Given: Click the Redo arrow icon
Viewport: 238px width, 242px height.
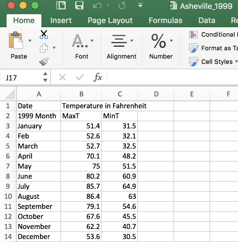Looking at the screenshot, I should pos(122,6).
